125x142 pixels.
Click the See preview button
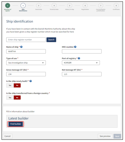click(x=105, y=136)
